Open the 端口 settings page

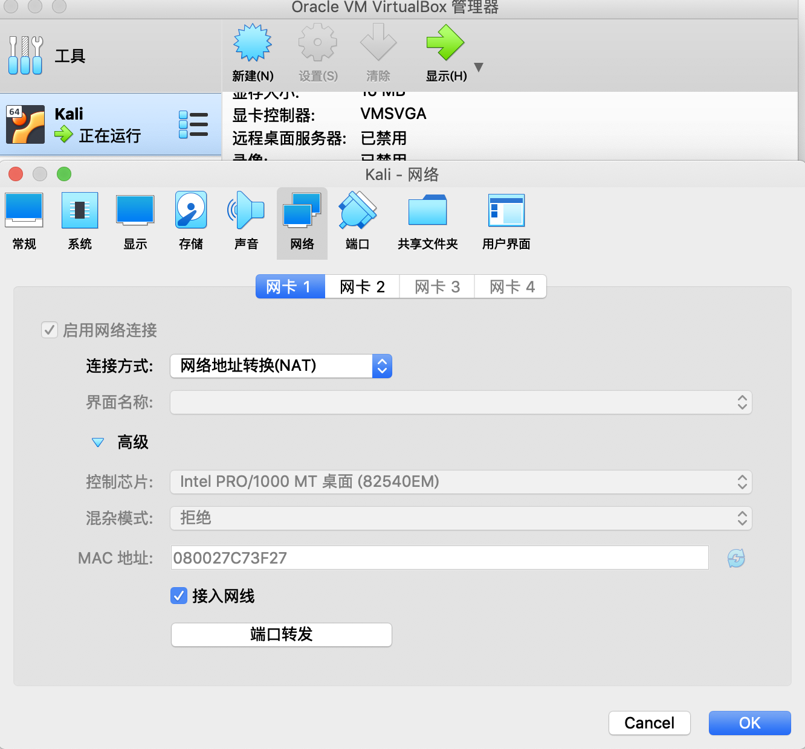pyautogui.click(x=357, y=220)
